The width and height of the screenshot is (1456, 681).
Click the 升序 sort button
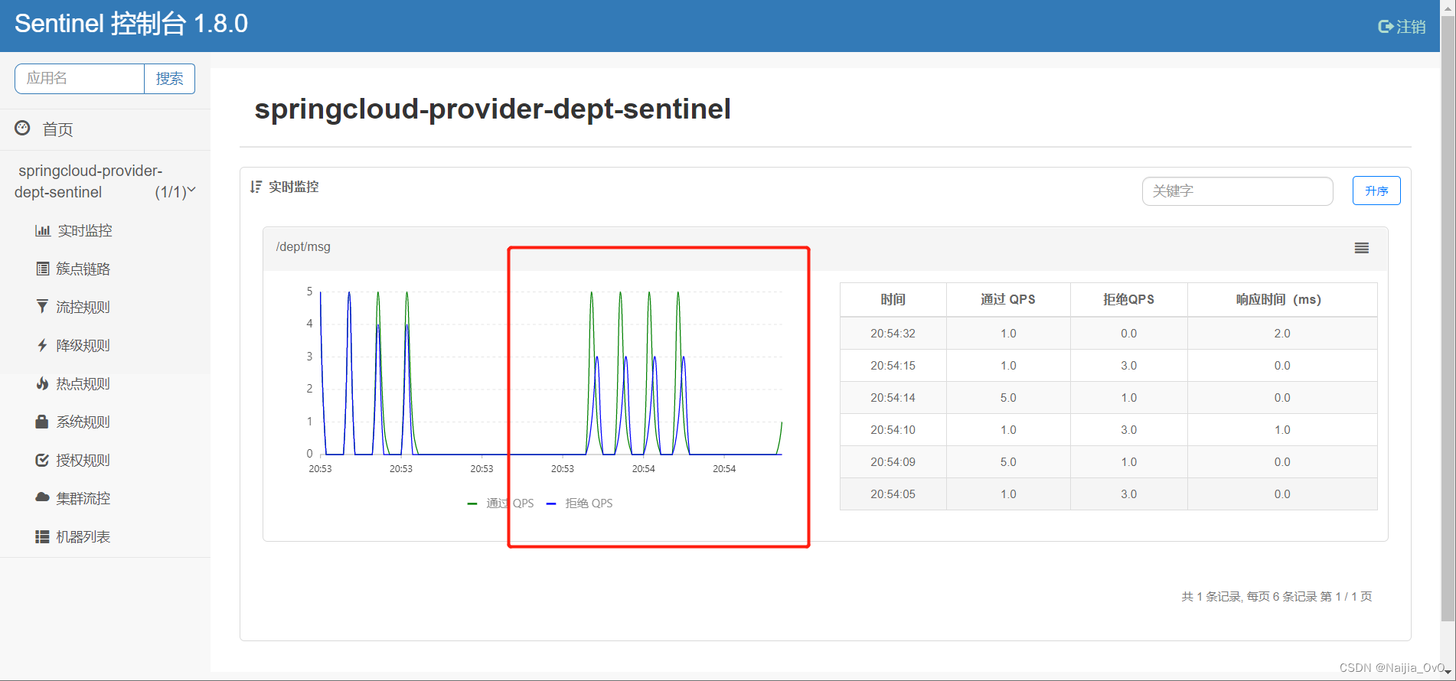[x=1376, y=191]
